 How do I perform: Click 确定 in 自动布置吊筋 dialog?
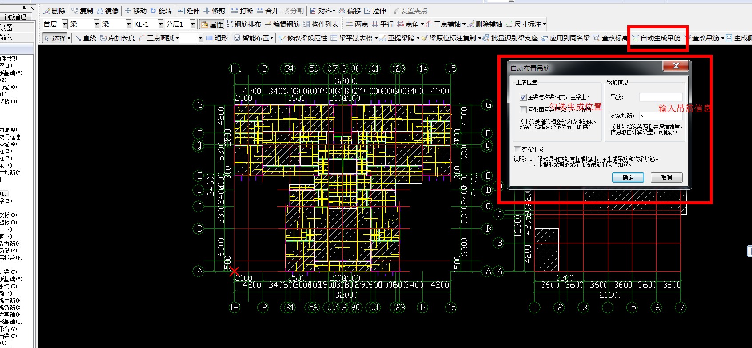(628, 177)
